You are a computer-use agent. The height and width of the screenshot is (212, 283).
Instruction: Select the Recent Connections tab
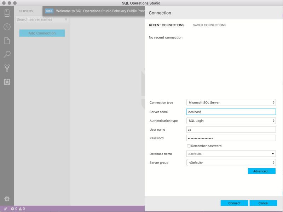(166, 25)
